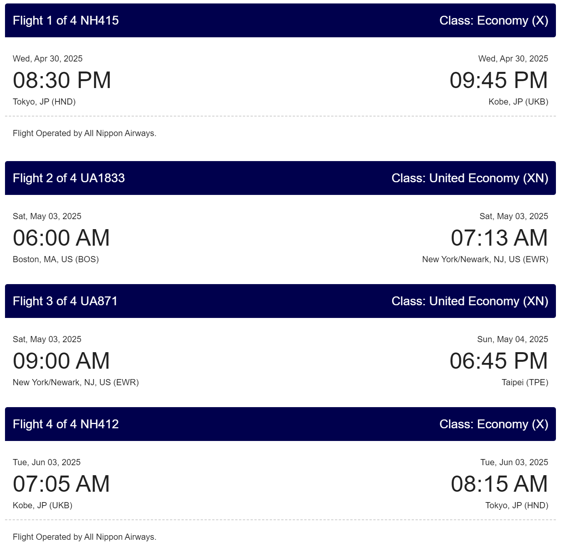The width and height of the screenshot is (564, 549).
Task: Click the 08:30 PM departure time
Action: pos(62,80)
